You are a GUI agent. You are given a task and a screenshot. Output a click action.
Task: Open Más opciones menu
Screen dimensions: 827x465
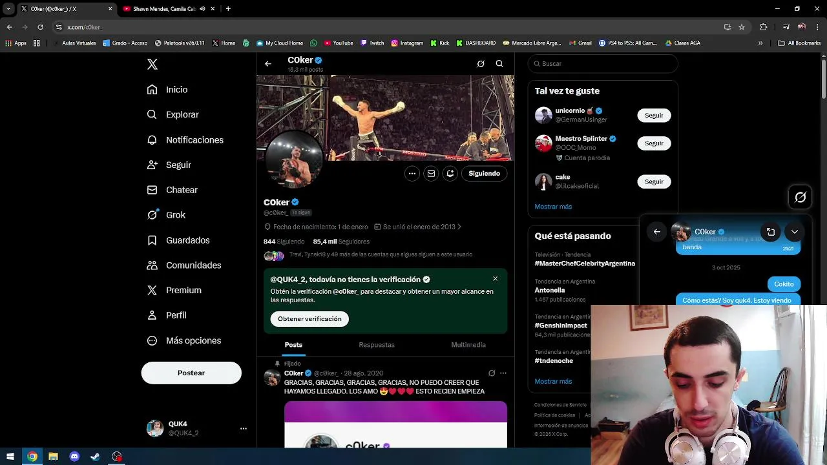click(x=183, y=340)
